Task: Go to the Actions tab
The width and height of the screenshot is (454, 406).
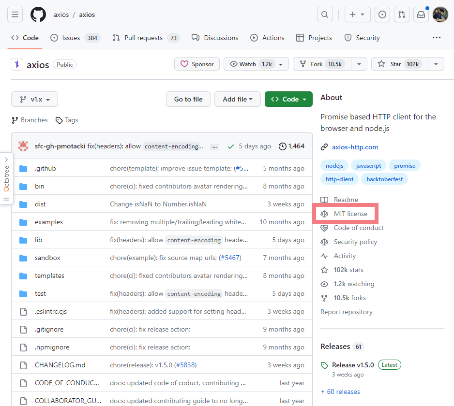Action: 267,38
